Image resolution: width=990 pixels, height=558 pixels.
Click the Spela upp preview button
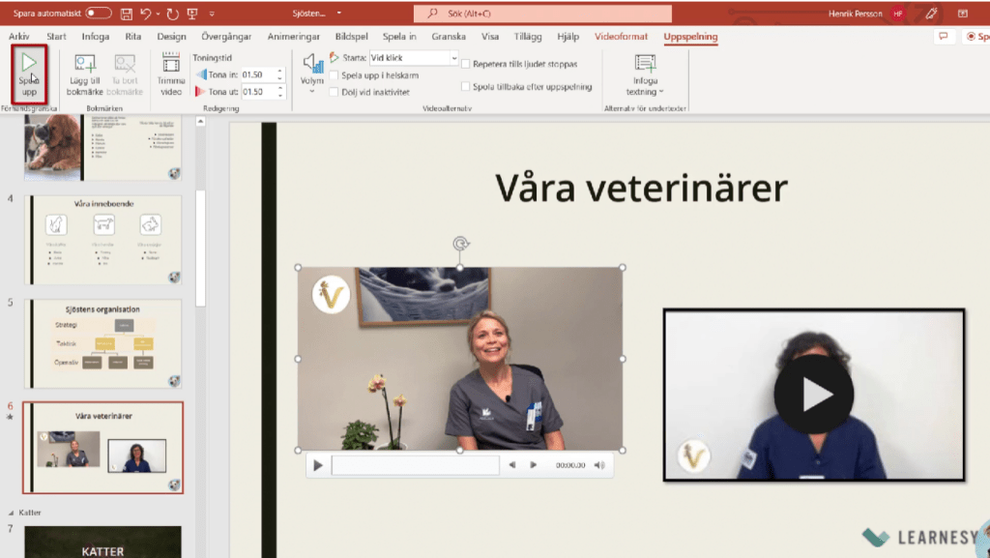(x=29, y=73)
